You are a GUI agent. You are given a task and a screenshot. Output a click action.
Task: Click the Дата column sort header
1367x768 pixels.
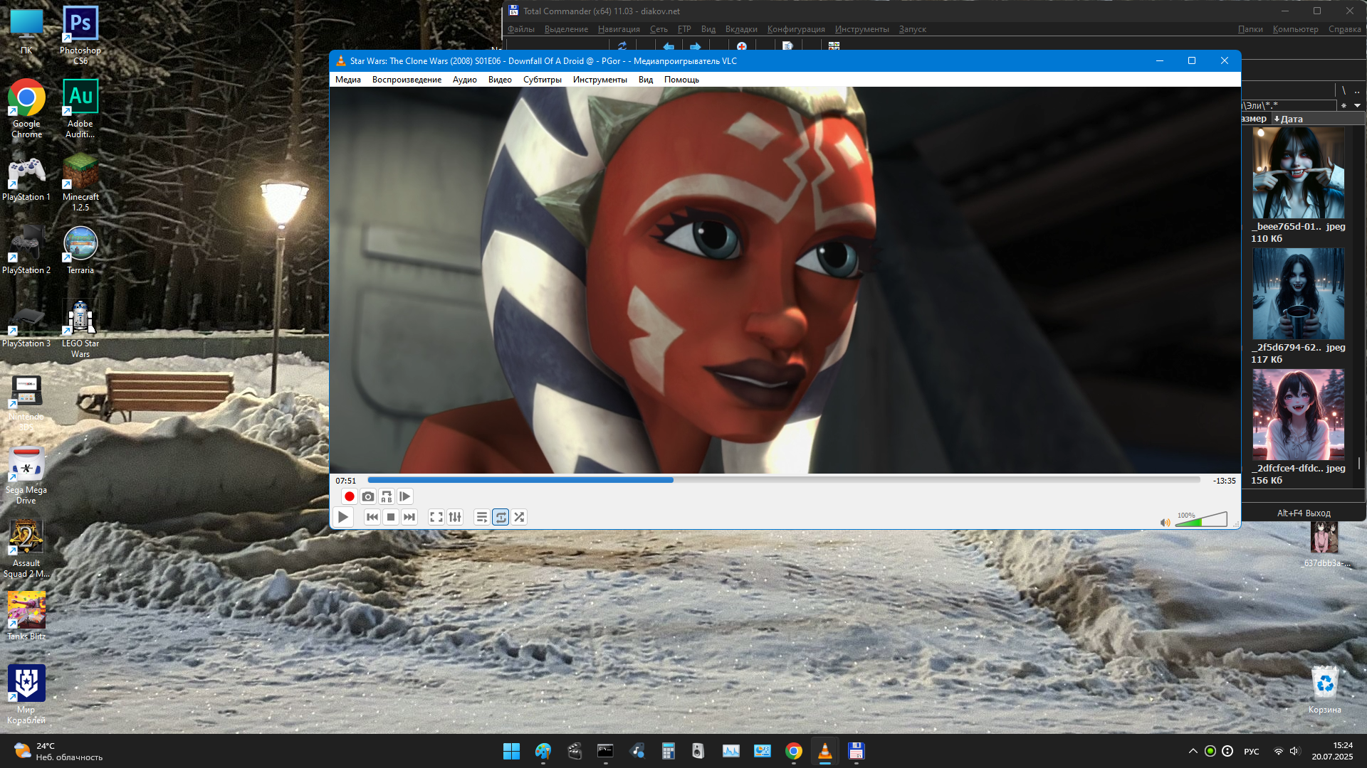(x=1290, y=119)
